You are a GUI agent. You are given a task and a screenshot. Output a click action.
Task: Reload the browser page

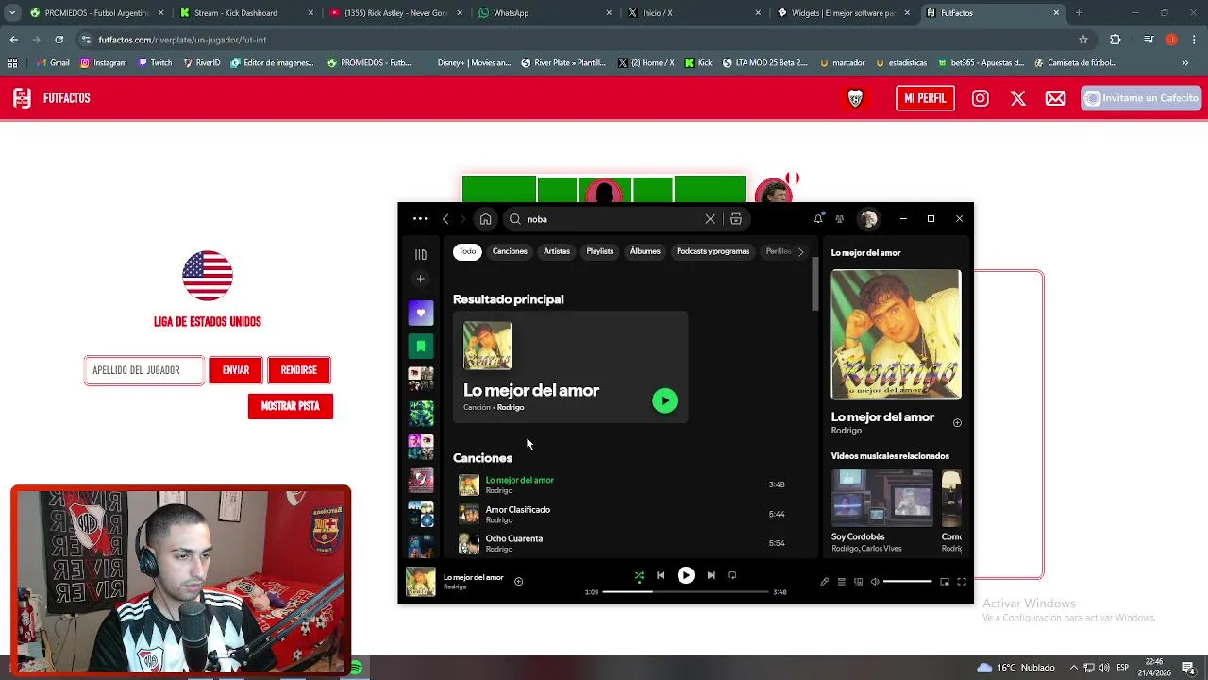(59, 40)
